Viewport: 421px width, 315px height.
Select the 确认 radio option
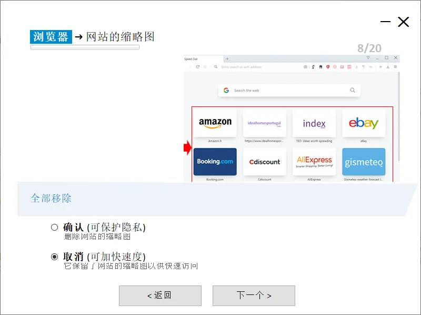(54, 228)
